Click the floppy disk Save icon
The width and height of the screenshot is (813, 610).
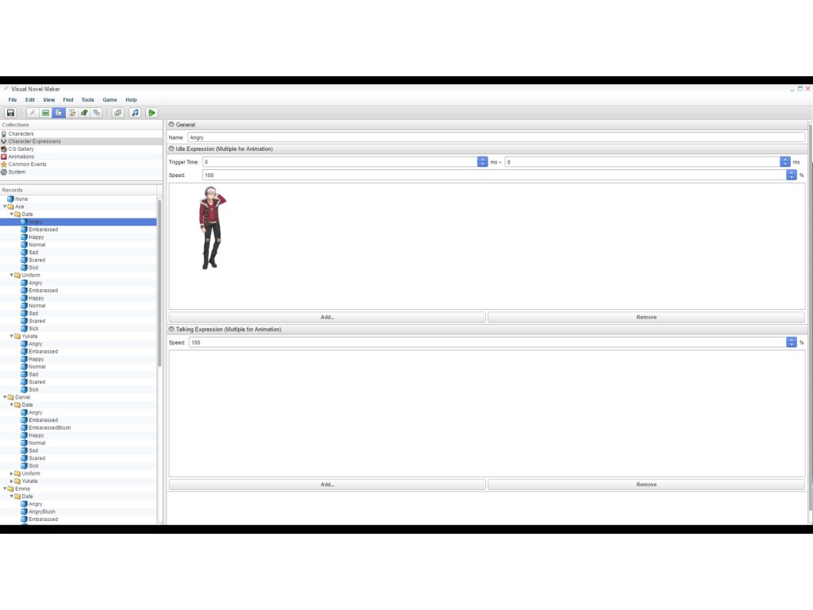click(x=10, y=113)
